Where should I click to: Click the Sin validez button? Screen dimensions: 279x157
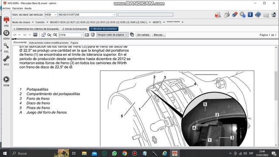click(x=143, y=35)
